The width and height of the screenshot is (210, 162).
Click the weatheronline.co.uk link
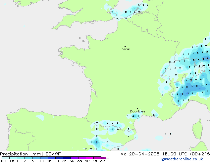[182, 159]
